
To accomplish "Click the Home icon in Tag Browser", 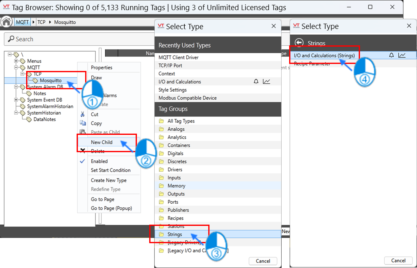I will [6, 22].
